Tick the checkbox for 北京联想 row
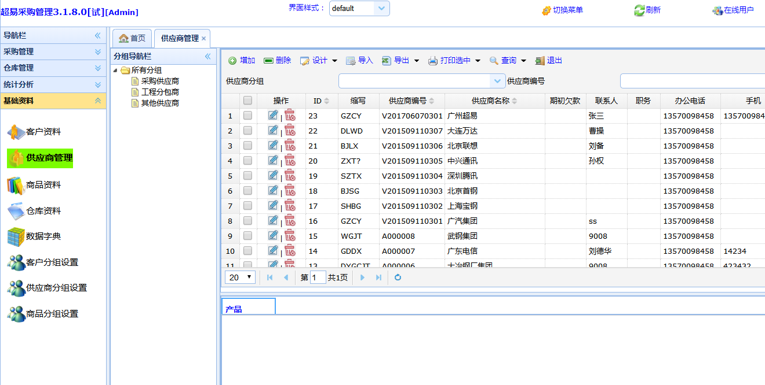 [247, 146]
